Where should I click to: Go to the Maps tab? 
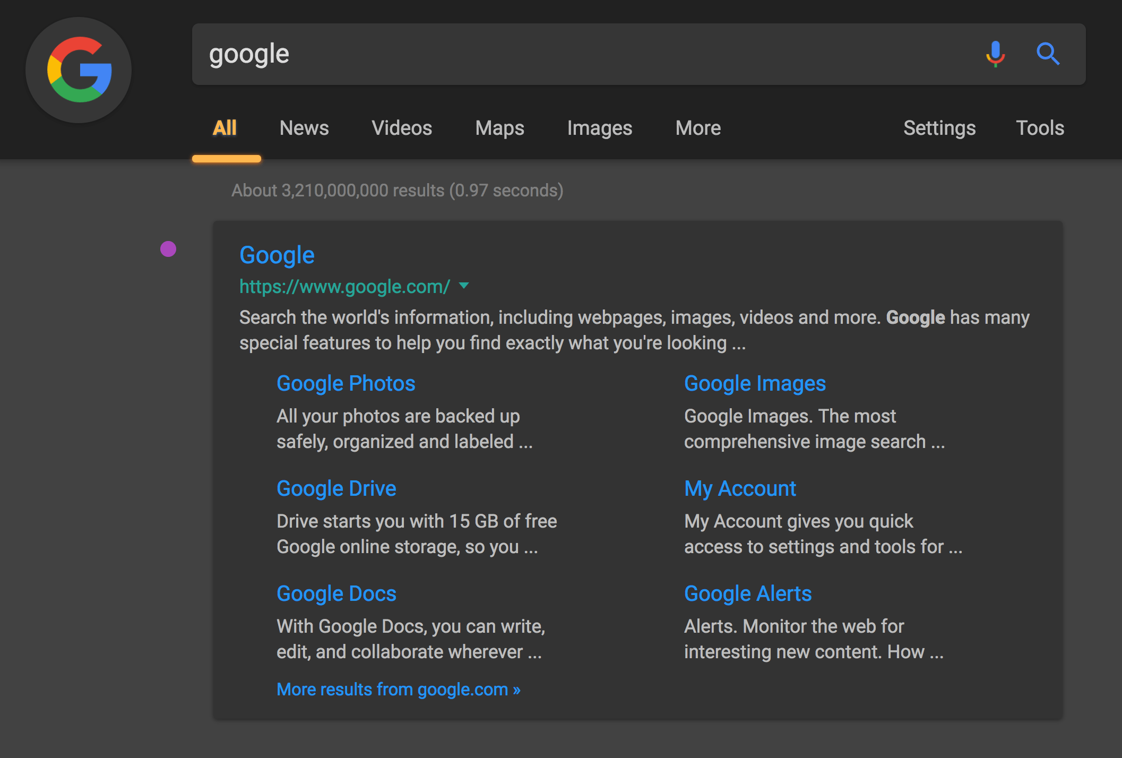pos(499,128)
